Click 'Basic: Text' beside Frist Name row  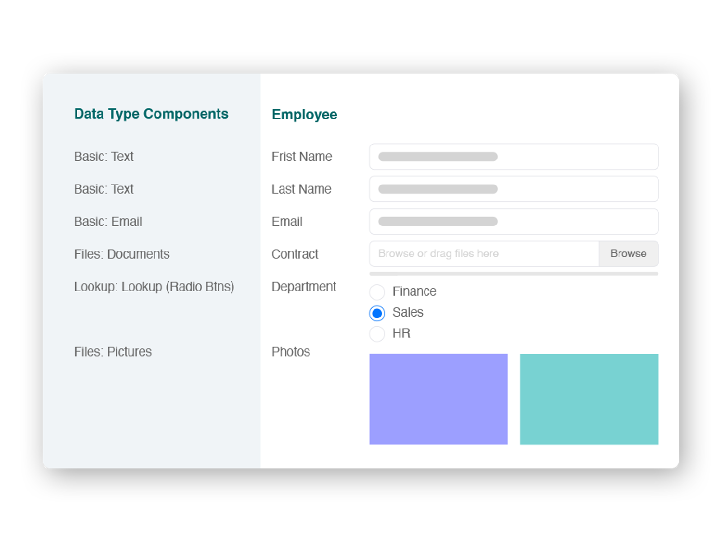(103, 157)
